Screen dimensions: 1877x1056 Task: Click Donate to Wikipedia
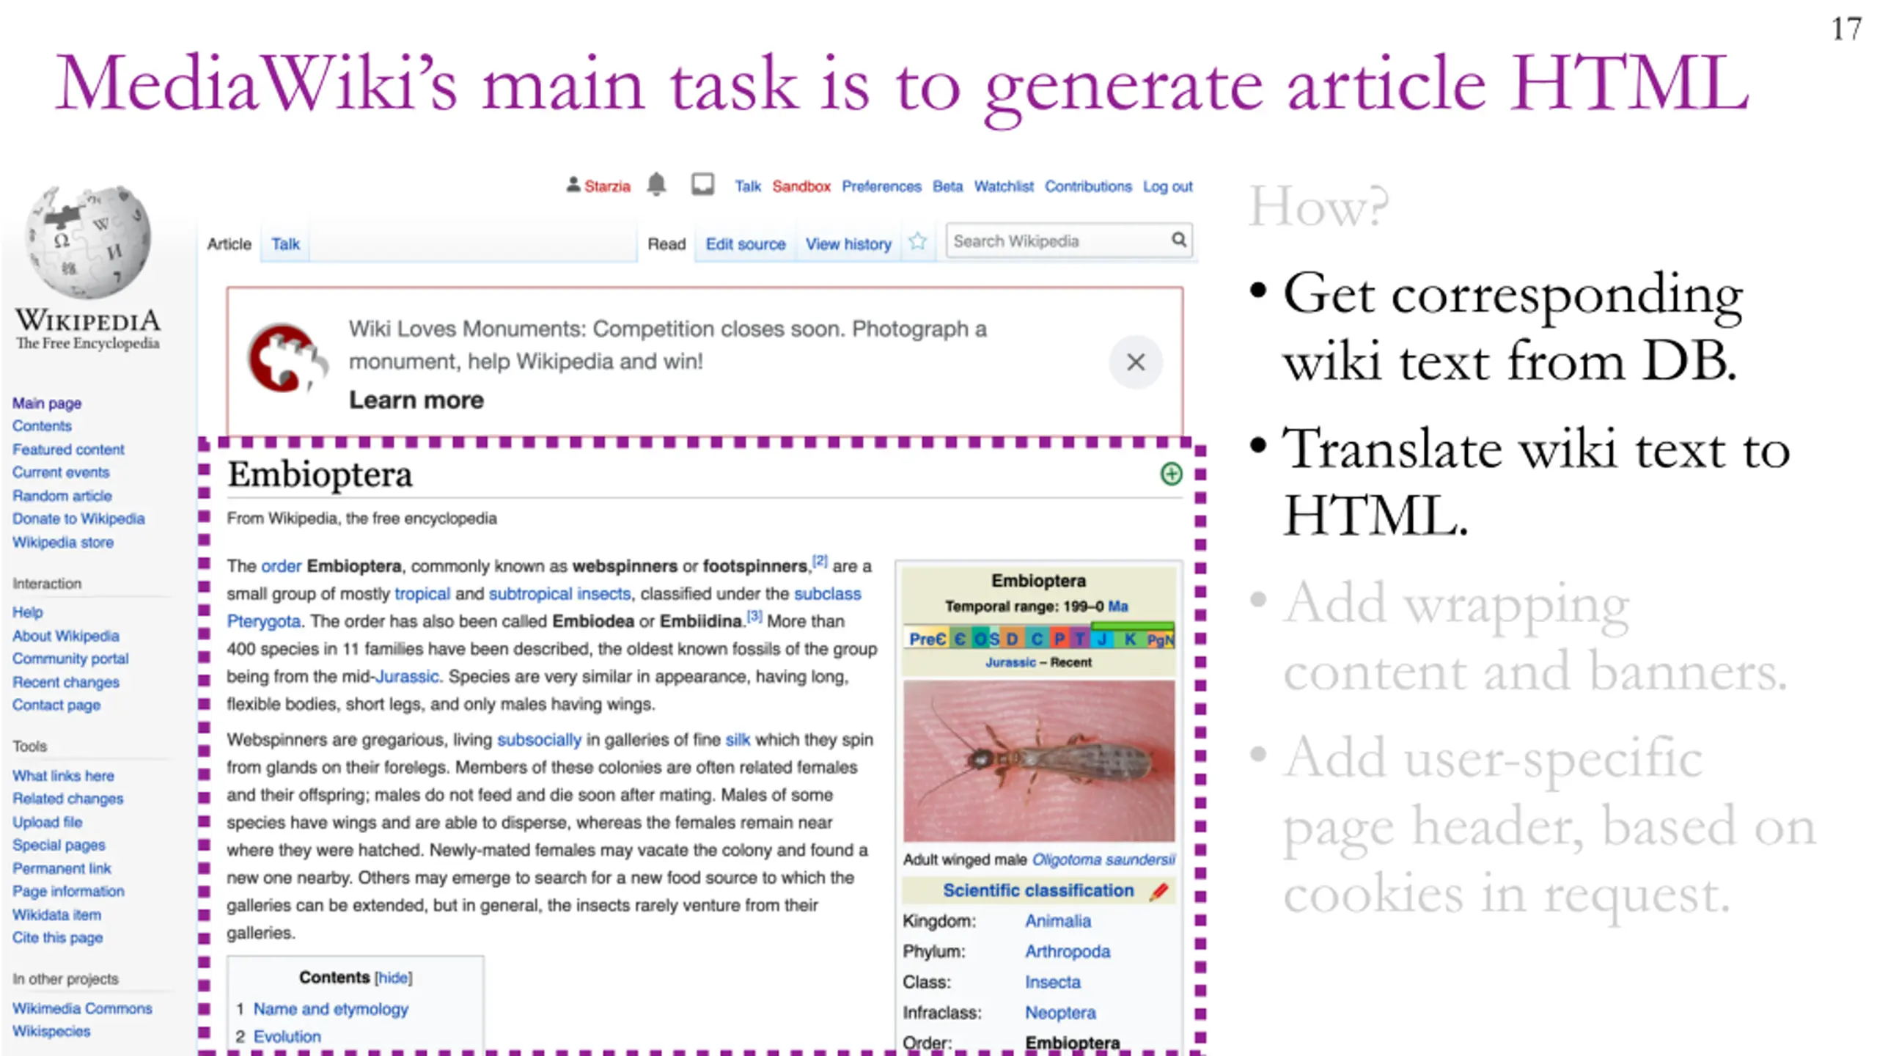click(x=78, y=518)
